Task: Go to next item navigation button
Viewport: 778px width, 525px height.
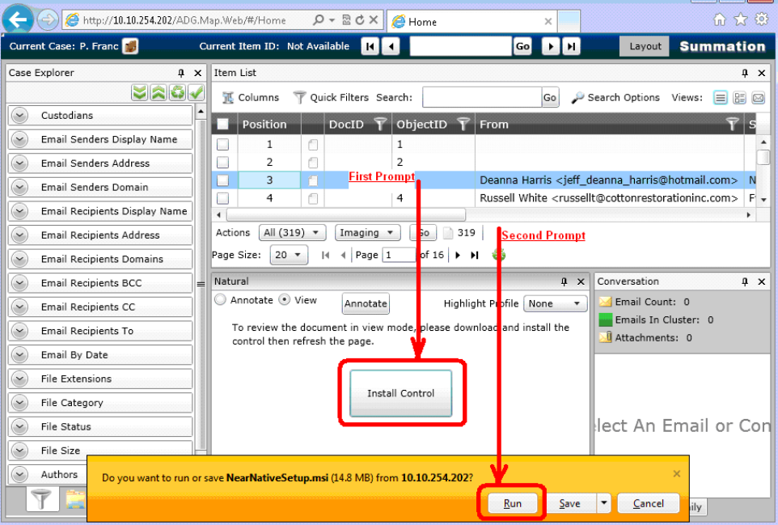Action: pos(551,47)
